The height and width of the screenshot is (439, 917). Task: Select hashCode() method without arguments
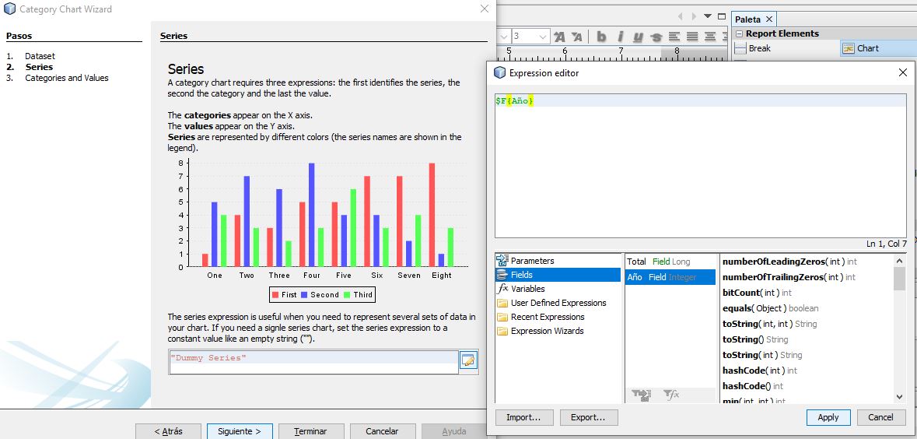click(x=753, y=386)
